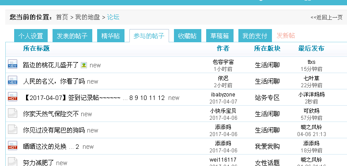This screenshot has height=166, width=347.
Task: Click the 所在版块 column header
Action: [x=268, y=48]
